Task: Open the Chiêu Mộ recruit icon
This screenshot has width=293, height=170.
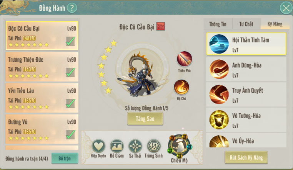Action: [x=180, y=146]
